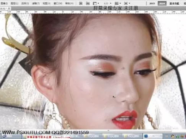This screenshot has width=186, height=139.
Task: Open the zoom level dropdown
Action: (108, 3)
